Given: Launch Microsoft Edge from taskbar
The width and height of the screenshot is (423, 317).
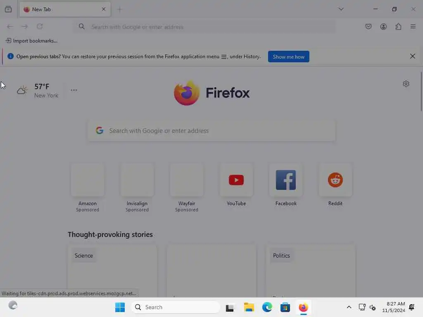Looking at the screenshot, I should (x=267, y=307).
